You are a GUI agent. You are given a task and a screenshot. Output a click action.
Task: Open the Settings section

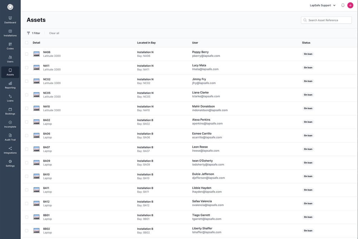10,163
